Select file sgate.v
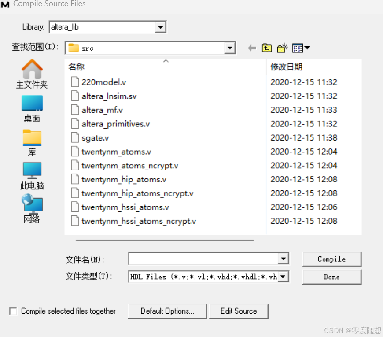 pyautogui.click(x=95, y=138)
